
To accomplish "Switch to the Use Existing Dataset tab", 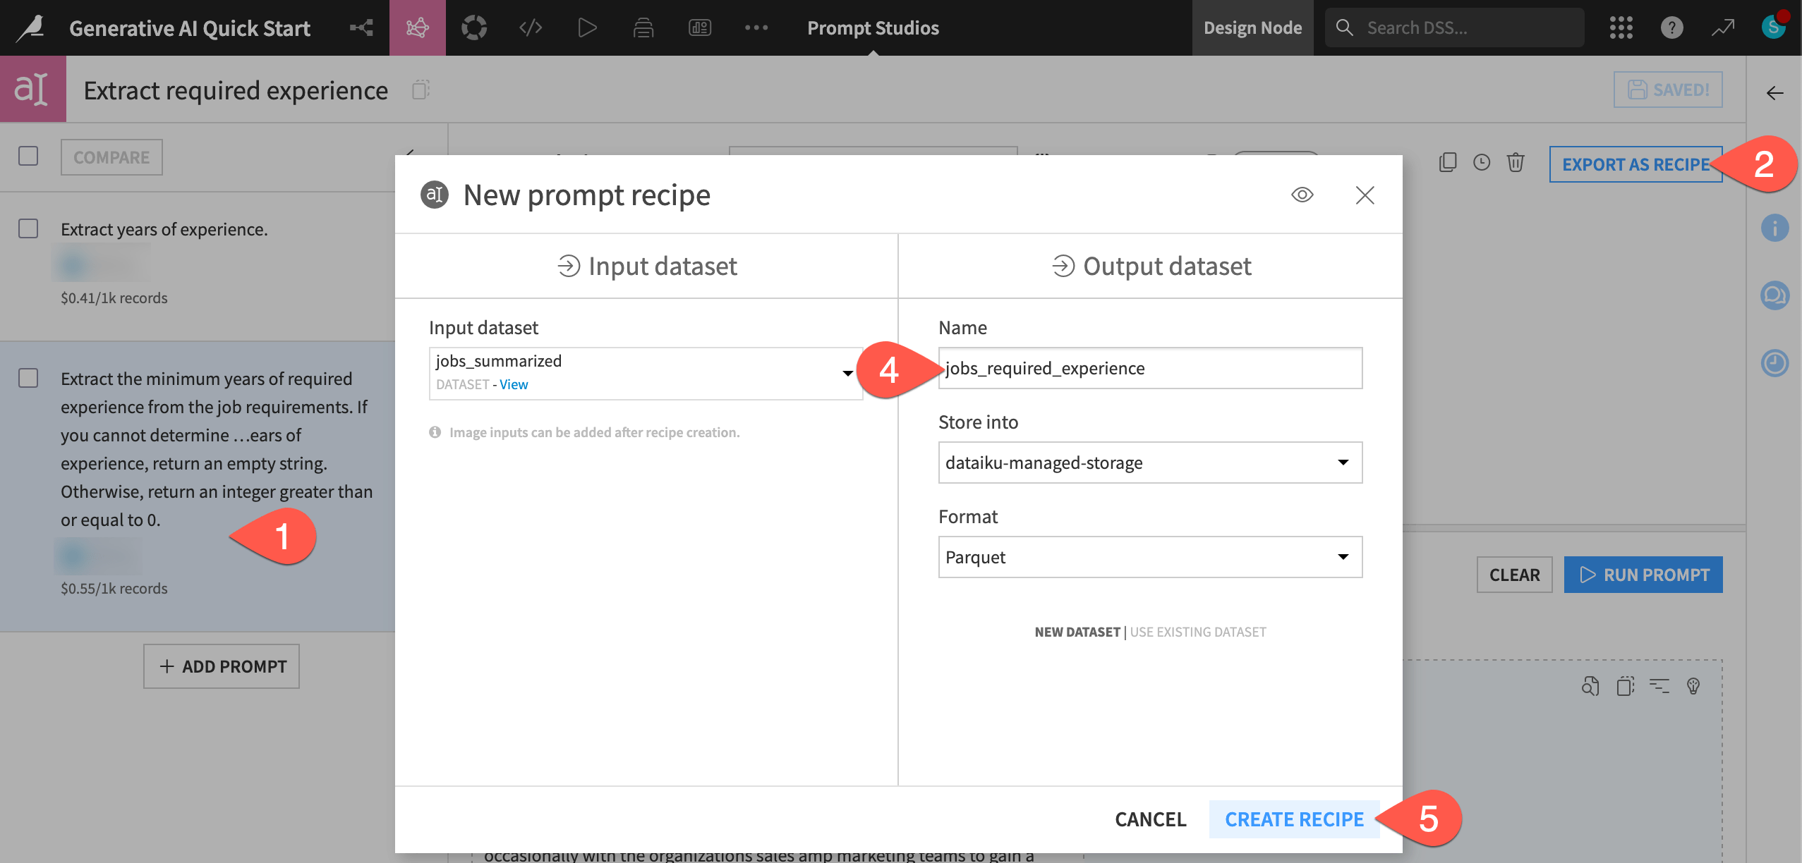I will click(1197, 632).
